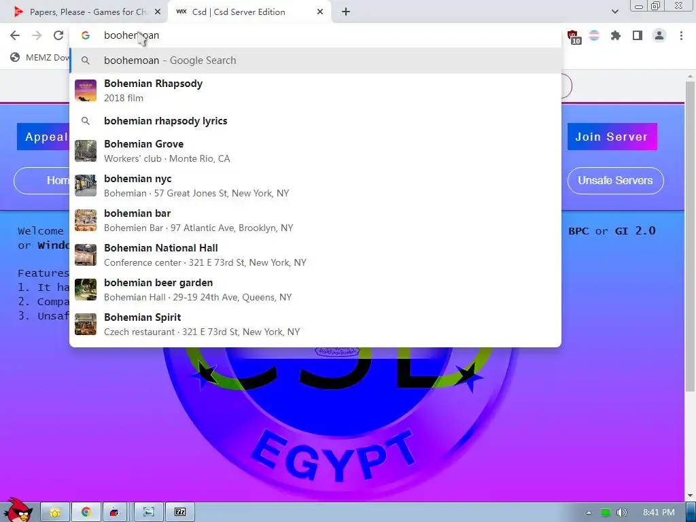
Task: Click the Home navigation button
Action: (x=42, y=181)
